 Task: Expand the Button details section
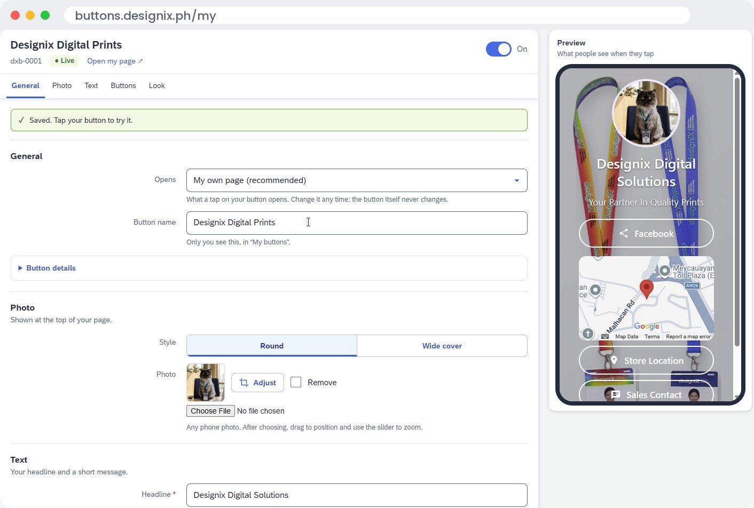point(269,268)
